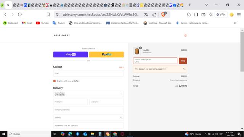Viewport: 244px width, 137px height.
Task: Open the Traducir bookmark
Action: point(59,23)
